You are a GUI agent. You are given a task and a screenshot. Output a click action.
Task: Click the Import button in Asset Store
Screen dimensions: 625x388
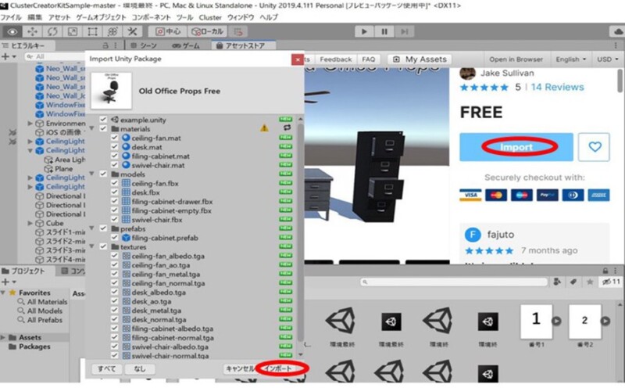click(516, 147)
